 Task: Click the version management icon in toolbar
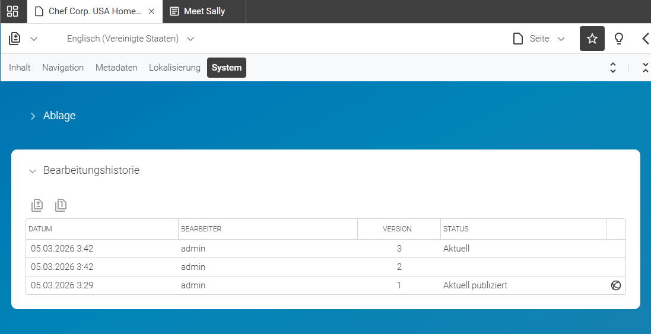click(14, 39)
